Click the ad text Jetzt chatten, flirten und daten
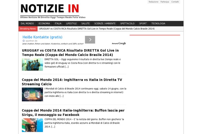Viewport: 202px width, 134px height. 53,44
